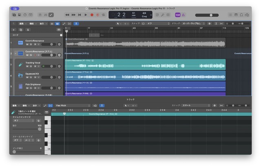Open LCD display mode chevron
This screenshot has height=167, width=261.
[151, 15]
